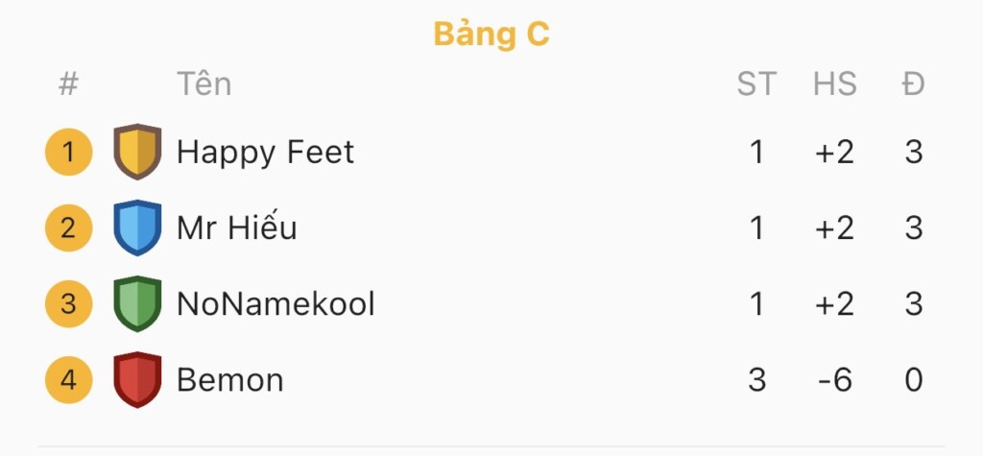The width and height of the screenshot is (983, 456).
Task: Select the rank 3 badge
Action: click(69, 303)
